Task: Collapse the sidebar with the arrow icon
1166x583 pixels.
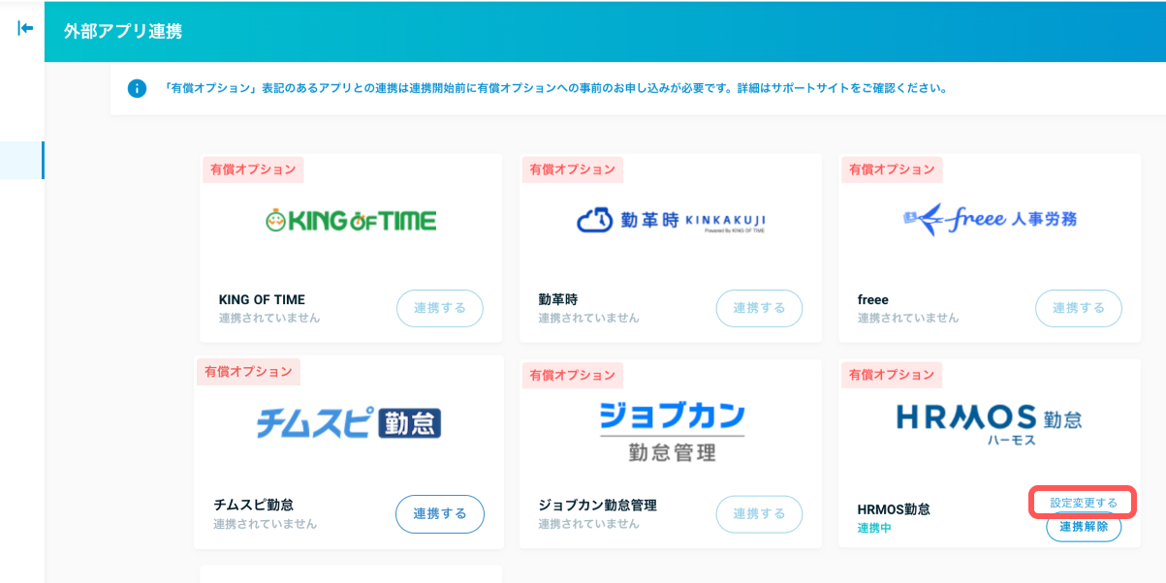Action: 25,28
